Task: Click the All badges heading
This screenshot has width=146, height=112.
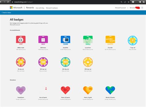Action: pyautogui.click(x=17, y=20)
